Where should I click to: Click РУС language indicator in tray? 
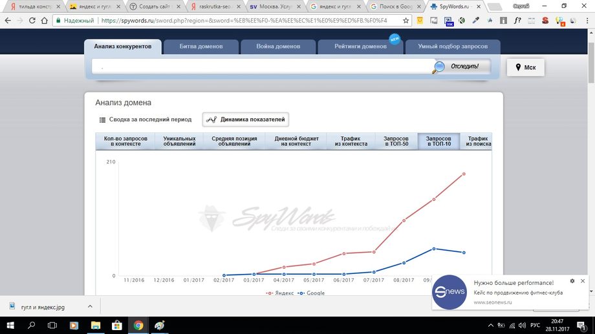[x=535, y=326]
